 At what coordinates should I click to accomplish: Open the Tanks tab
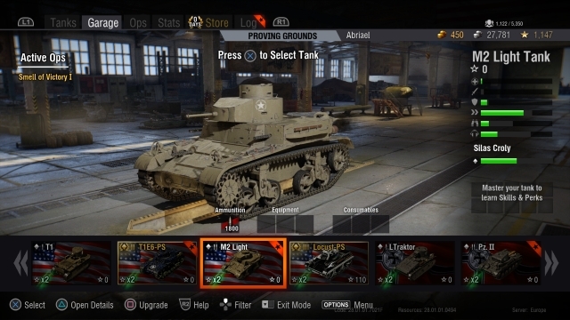tap(63, 23)
